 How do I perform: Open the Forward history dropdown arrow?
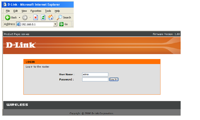(30, 18)
